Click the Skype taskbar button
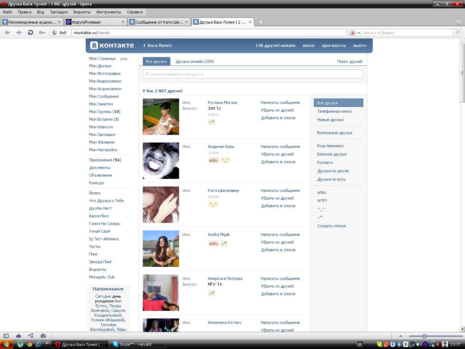The height and width of the screenshot is (349, 465). click(138, 344)
